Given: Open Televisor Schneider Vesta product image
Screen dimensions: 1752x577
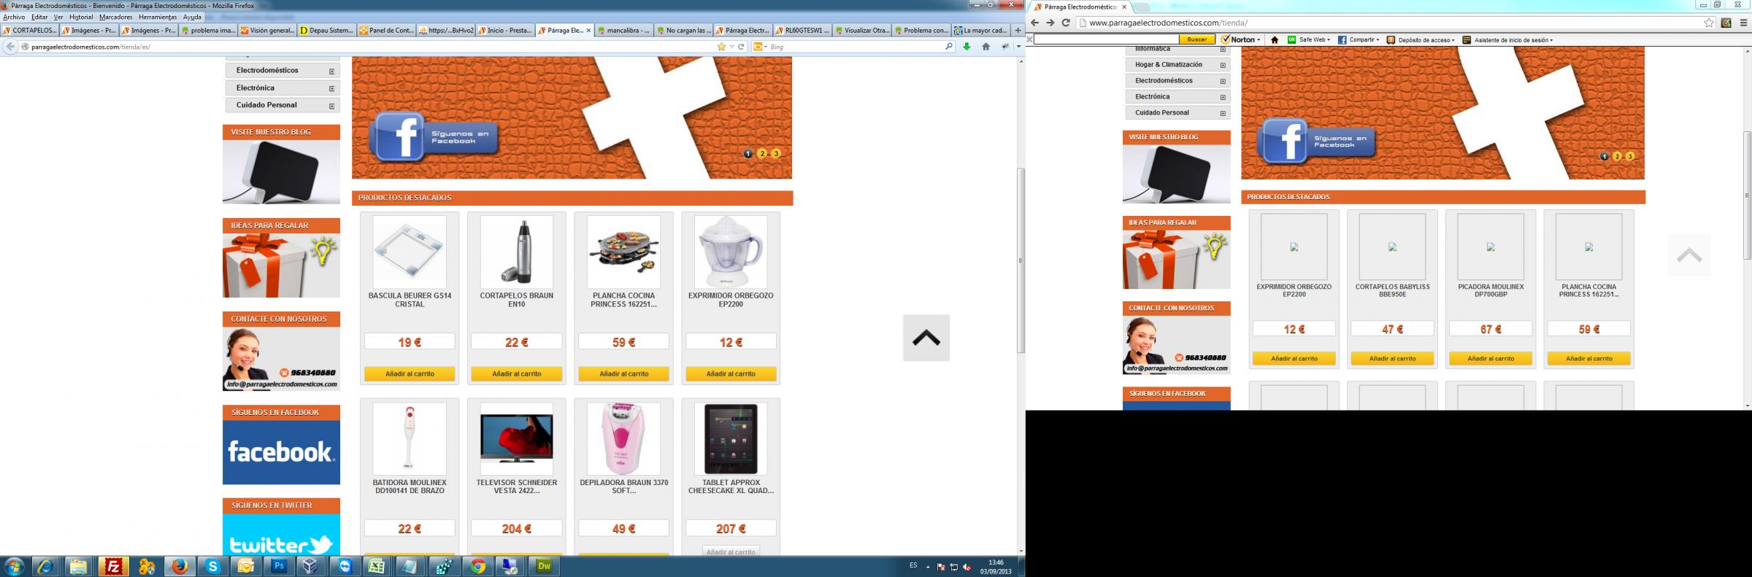Looking at the screenshot, I should pos(517,439).
